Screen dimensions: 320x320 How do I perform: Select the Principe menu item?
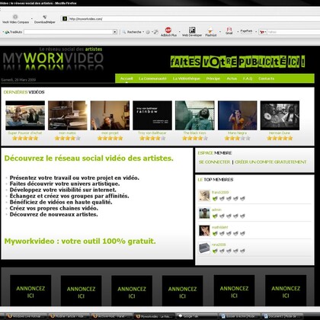(x=213, y=78)
